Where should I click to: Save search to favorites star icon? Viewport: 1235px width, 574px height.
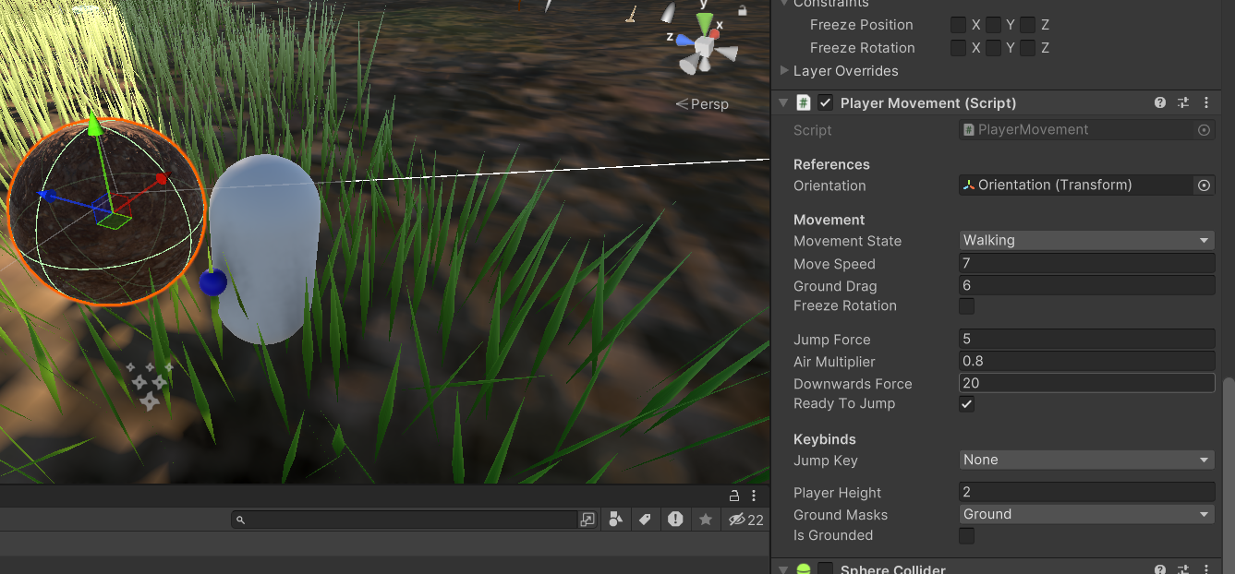(706, 520)
